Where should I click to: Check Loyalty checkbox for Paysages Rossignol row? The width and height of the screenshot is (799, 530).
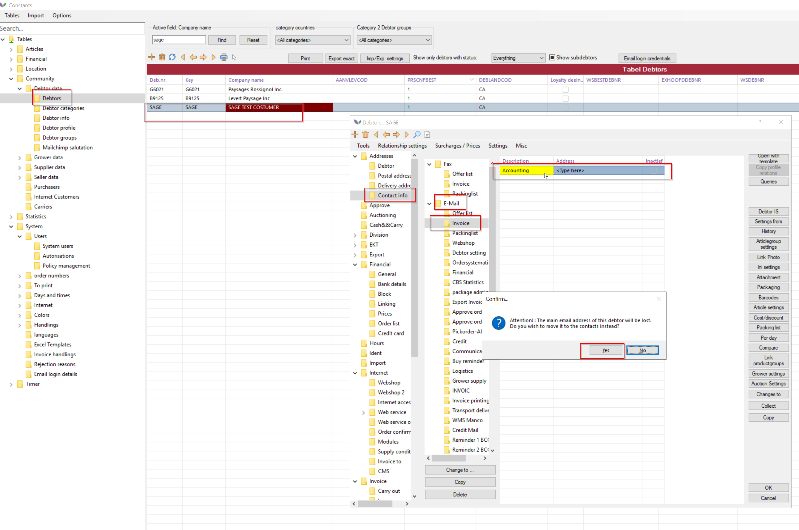(x=566, y=90)
